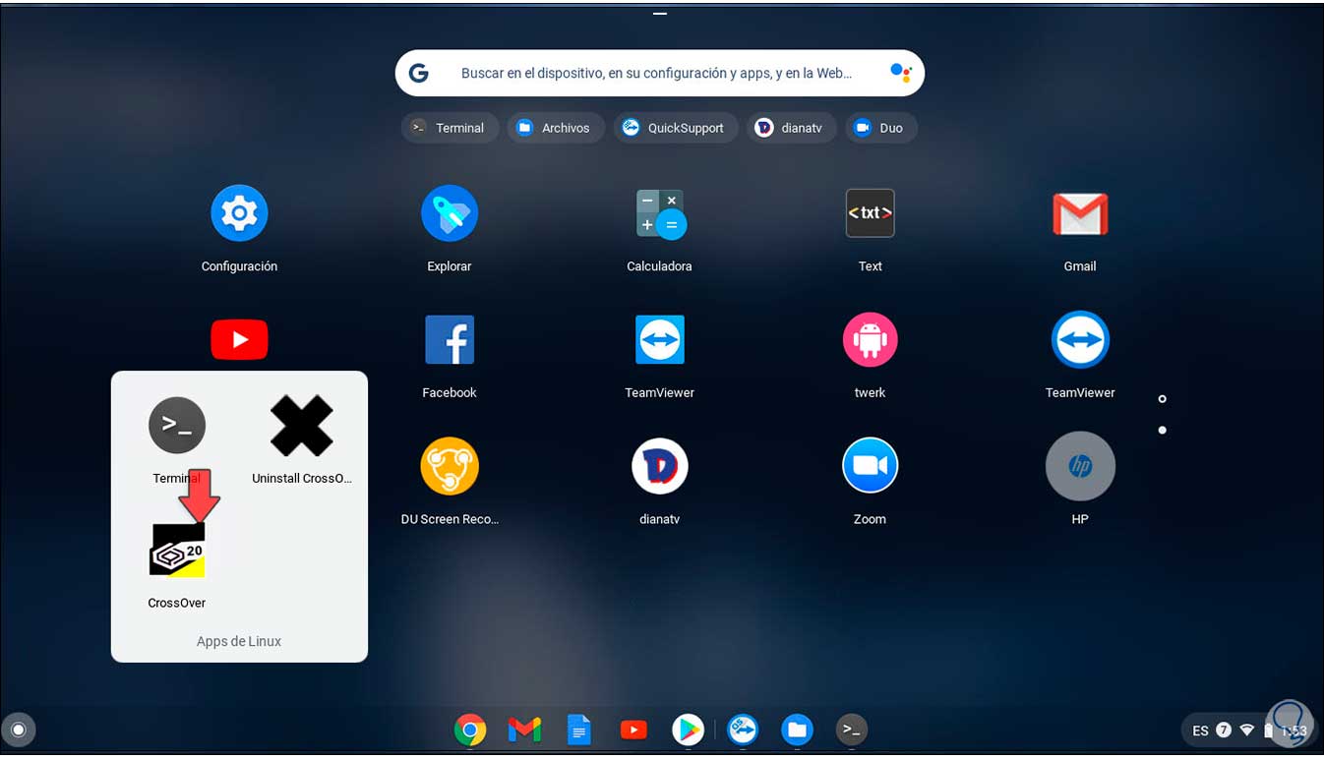Open Gmail from the shelf

point(525,730)
